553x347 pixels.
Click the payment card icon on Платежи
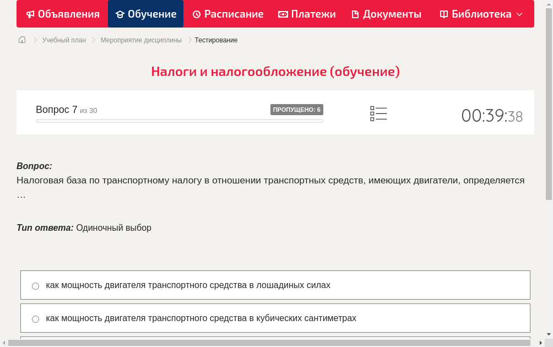(283, 14)
